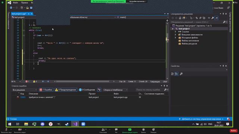Open the Панель элементов side tab
The height and width of the screenshot is (134, 239).
click(x=8, y=20)
